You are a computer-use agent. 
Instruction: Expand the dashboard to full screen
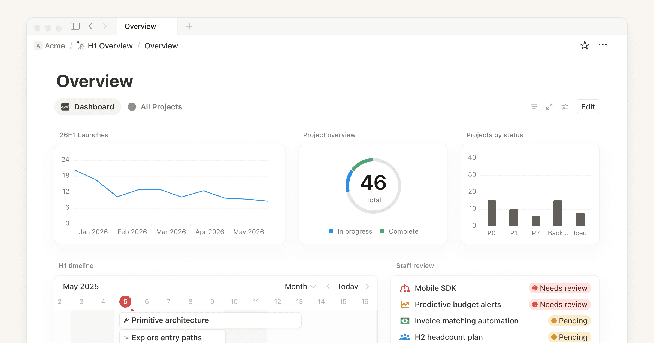tap(549, 107)
